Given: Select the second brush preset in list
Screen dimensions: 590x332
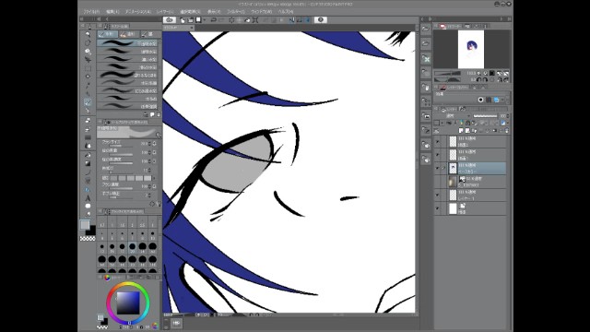Looking at the screenshot, I should 127,52.
